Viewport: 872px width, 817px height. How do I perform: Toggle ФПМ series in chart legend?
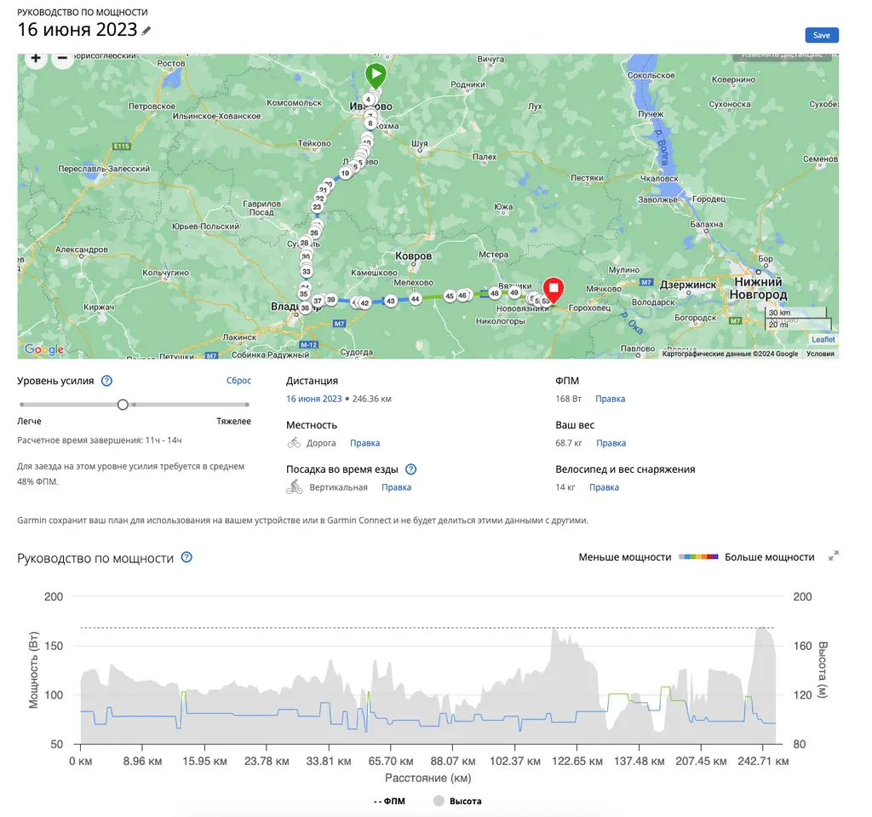coord(389,801)
